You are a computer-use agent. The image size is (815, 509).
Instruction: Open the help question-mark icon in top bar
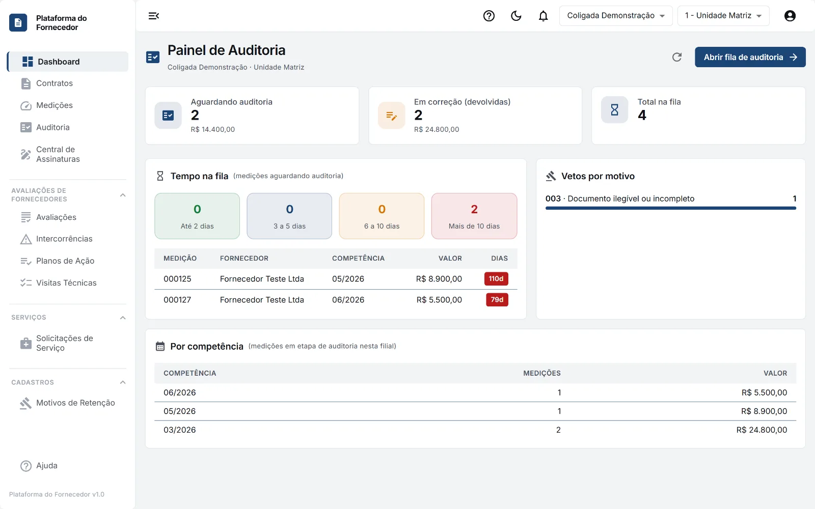tap(489, 16)
